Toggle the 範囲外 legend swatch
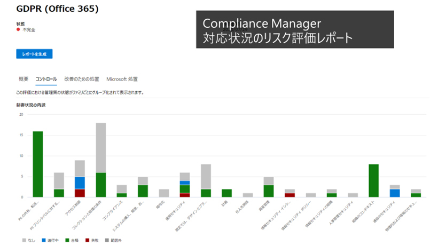Image resolution: width=438 pixels, height=246 pixels. 107,240
